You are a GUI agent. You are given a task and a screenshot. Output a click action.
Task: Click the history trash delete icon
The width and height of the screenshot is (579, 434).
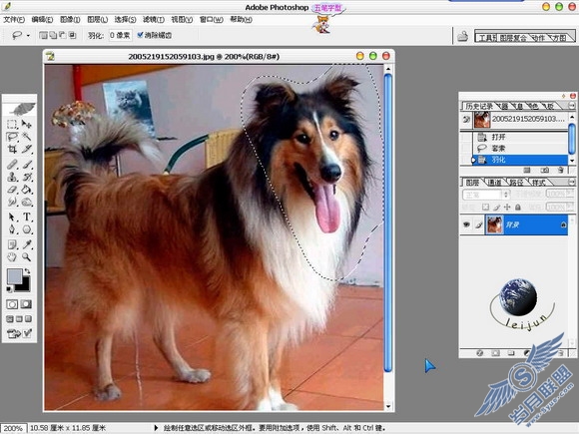tap(561, 170)
